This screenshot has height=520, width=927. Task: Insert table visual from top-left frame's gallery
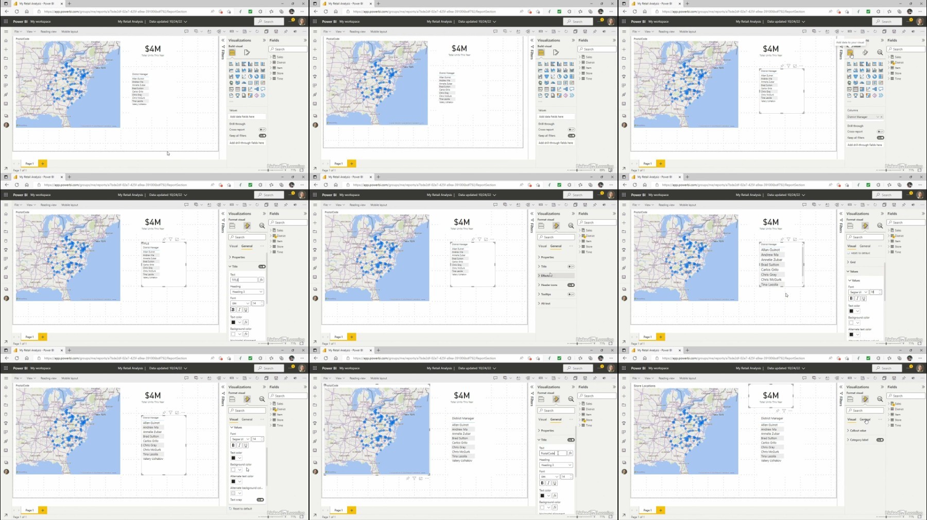tap(237, 89)
